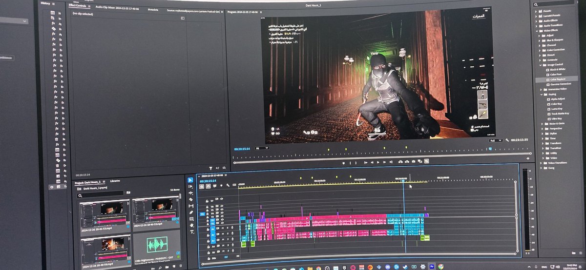Viewport: 586px width, 270px height.
Task: Open playback resolution Full dropdown
Action: pos(496,140)
